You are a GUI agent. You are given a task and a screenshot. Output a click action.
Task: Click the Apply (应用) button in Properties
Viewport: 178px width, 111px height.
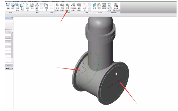pos(8,65)
